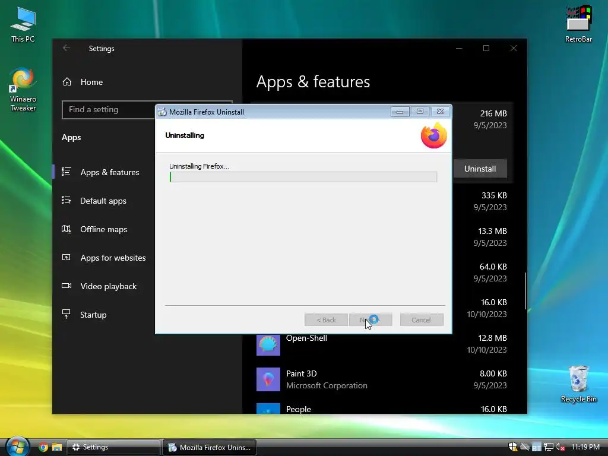Open File Explorer from the taskbar

tap(57, 447)
